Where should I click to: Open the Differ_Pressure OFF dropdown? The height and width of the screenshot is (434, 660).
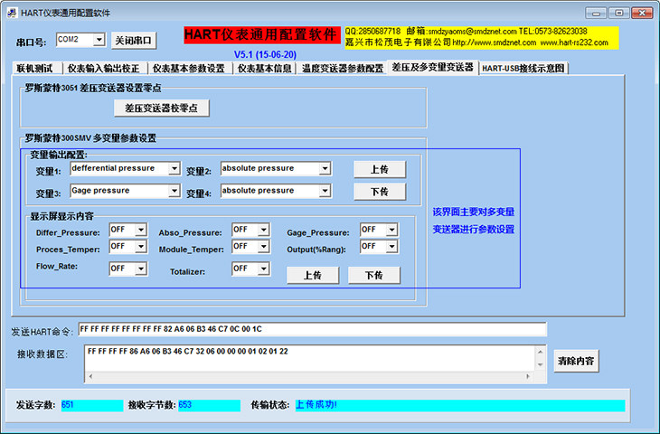(x=141, y=230)
